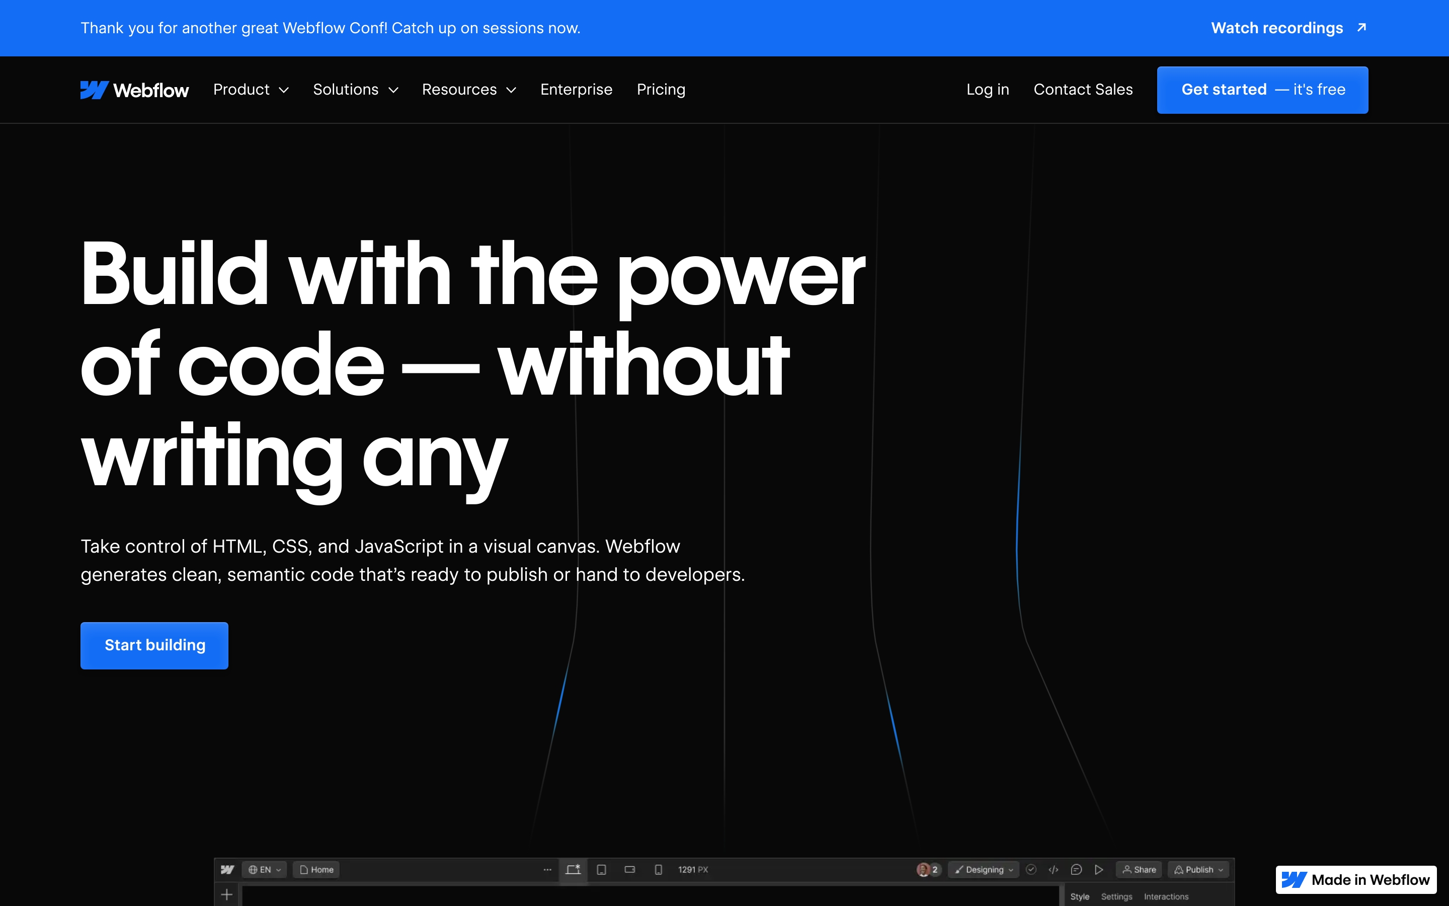Click the Watch recordings link
Image resolution: width=1449 pixels, height=906 pixels.
pyautogui.click(x=1287, y=28)
